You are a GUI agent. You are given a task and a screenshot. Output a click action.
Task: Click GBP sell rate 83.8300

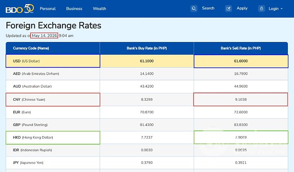241,125
